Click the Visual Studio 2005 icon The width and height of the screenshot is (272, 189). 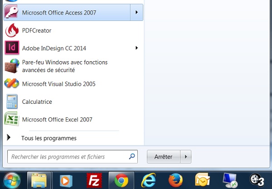tap(12, 83)
